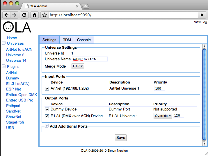Click the browser address bar
This screenshot has width=208, height=156.
[123, 15]
